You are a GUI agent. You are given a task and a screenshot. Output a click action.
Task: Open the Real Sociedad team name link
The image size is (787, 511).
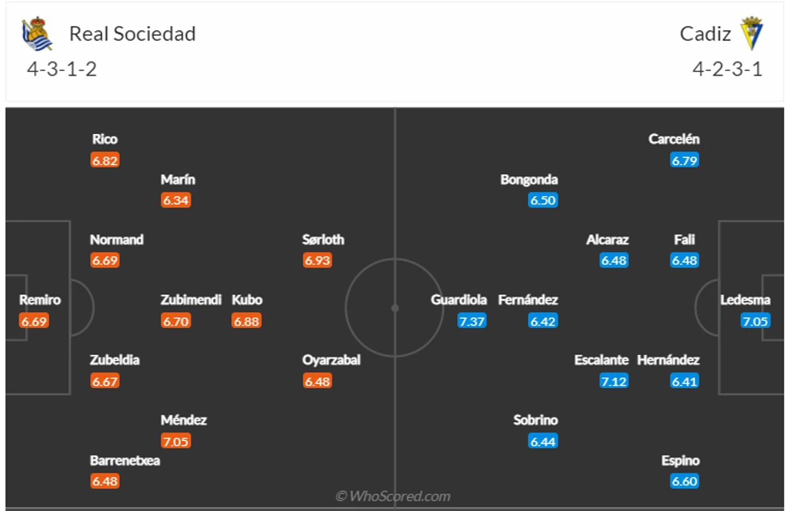[132, 34]
